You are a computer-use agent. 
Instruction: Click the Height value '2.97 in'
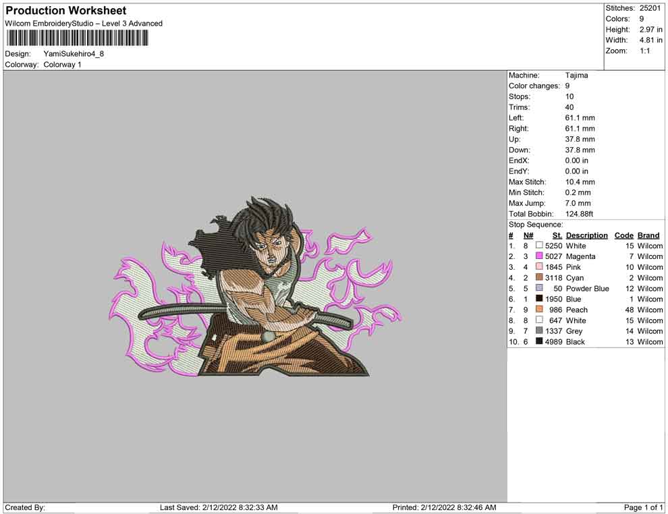coord(651,30)
